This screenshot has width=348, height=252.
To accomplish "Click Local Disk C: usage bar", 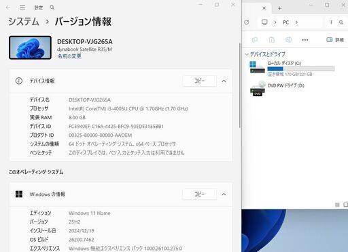I will [301, 69].
